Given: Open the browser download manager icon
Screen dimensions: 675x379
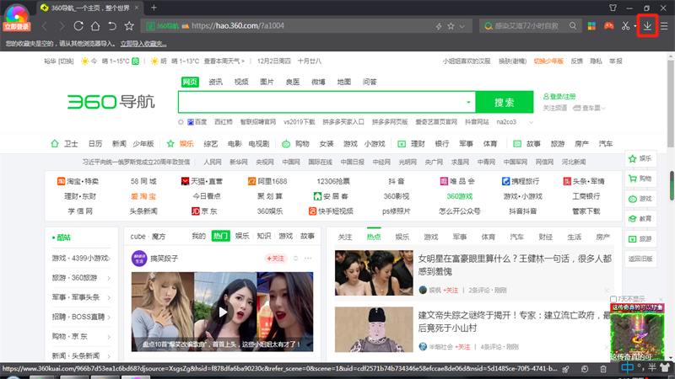Looking at the screenshot, I should (647, 26).
